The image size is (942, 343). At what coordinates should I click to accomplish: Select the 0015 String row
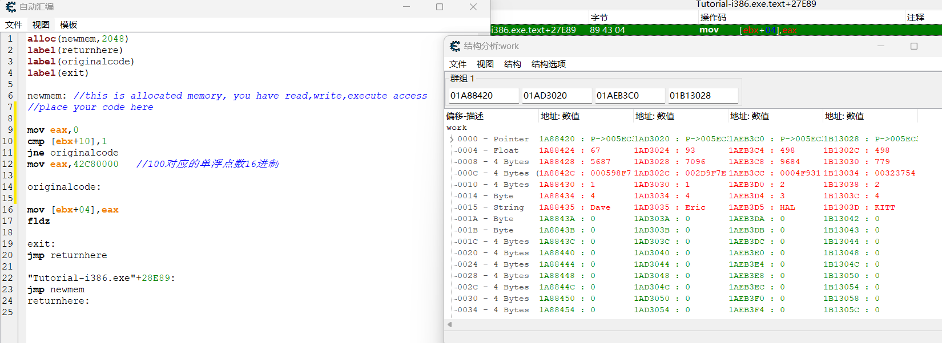[491, 207]
